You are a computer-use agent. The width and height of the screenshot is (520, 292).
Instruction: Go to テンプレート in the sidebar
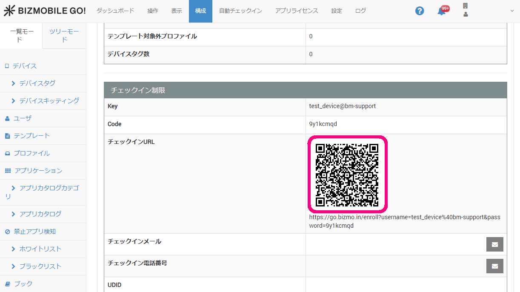pos(31,136)
